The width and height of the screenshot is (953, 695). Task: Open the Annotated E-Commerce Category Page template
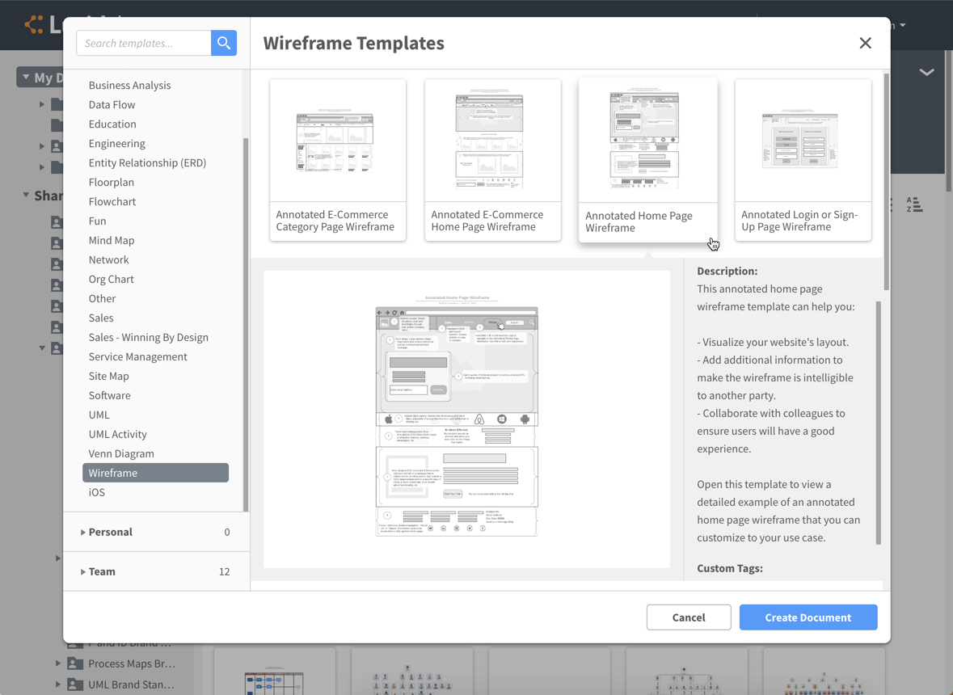(337, 140)
